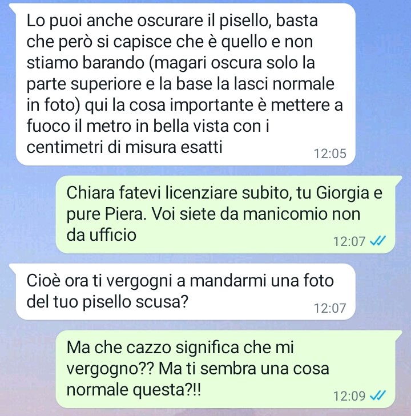
Task: Click the word "importante" in the long message
Action: click(x=211, y=106)
